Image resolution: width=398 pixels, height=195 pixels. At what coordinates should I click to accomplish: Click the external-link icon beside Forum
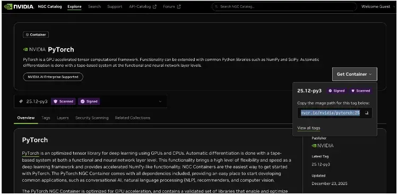tap(179, 6)
